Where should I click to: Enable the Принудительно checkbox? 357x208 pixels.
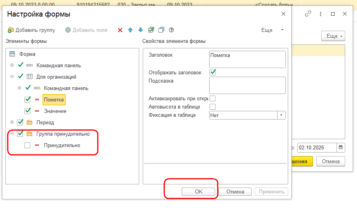tap(27, 145)
